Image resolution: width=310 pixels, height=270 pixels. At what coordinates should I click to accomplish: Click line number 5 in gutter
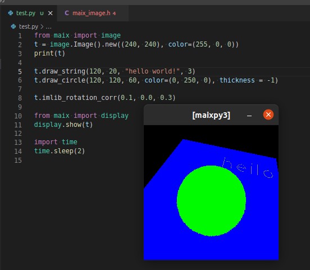coord(20,71)
